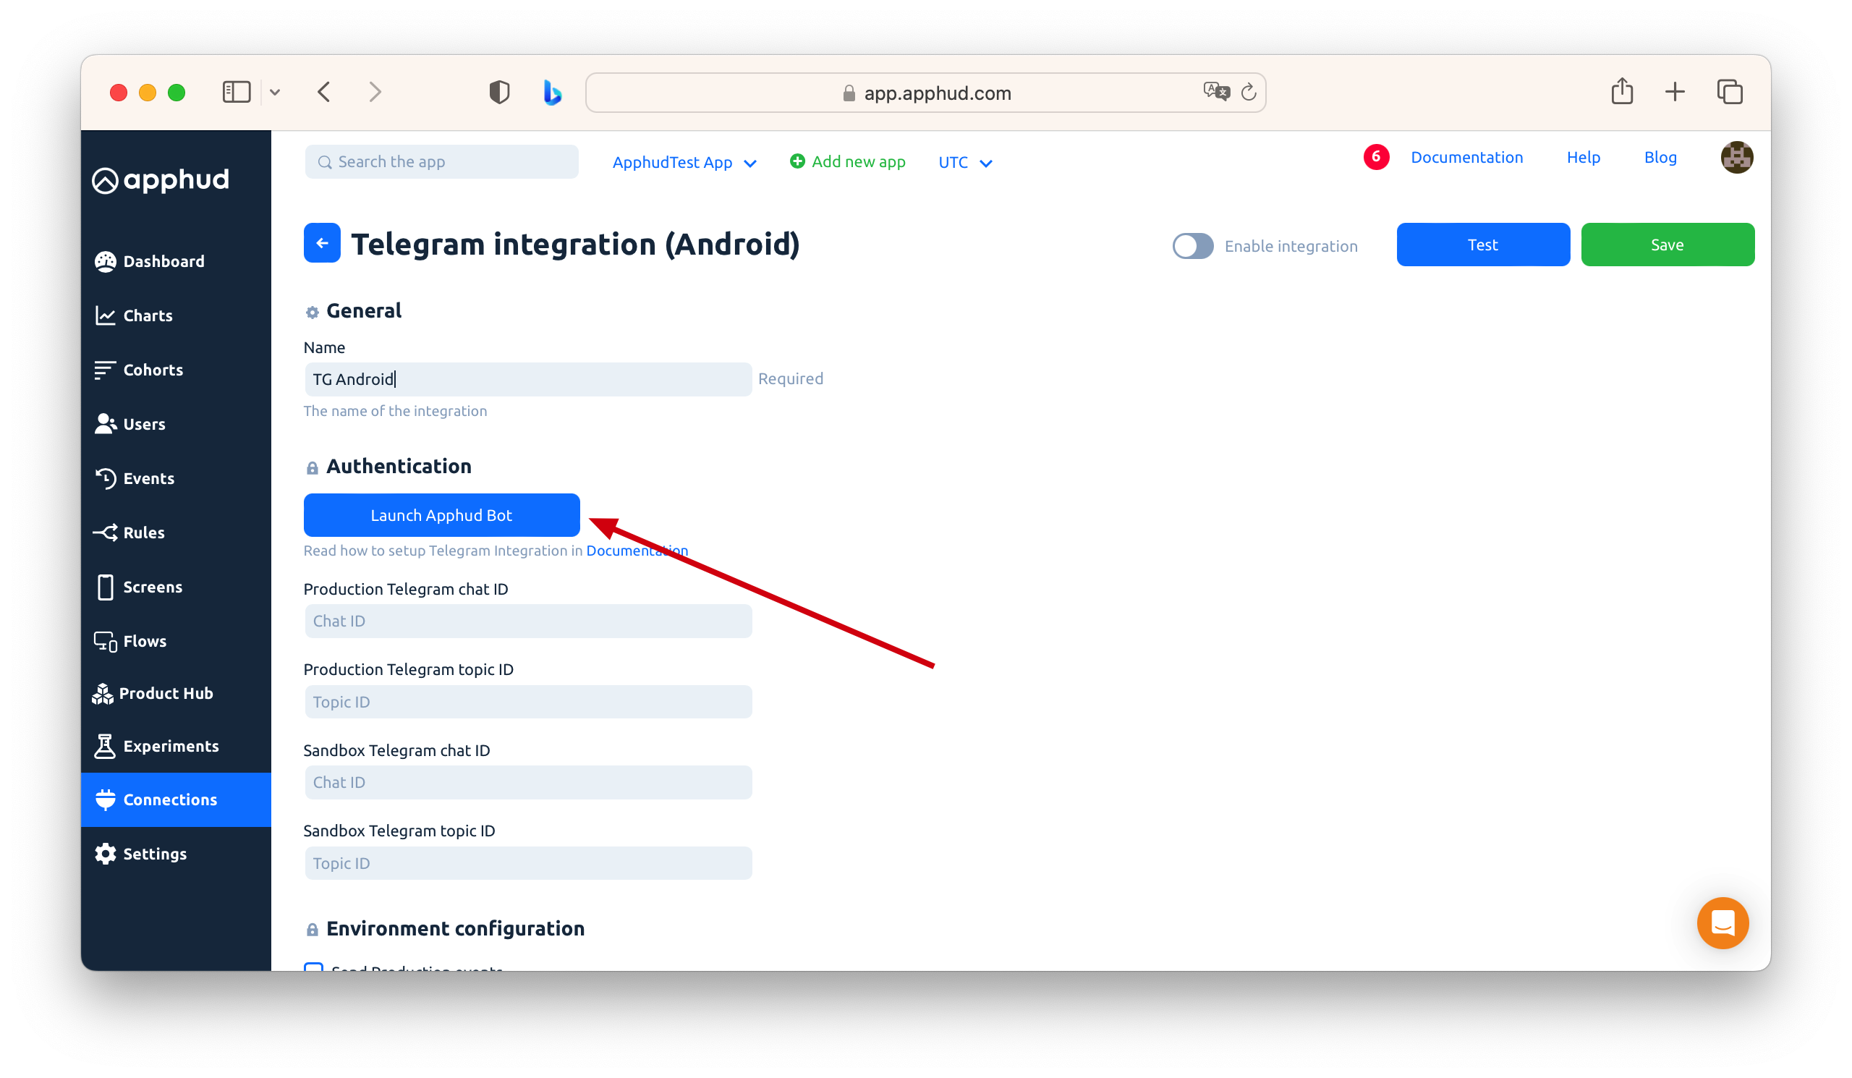Toggle the Safari sidebar button
Screen dimensions: 1852x1078
click(236, 92)
